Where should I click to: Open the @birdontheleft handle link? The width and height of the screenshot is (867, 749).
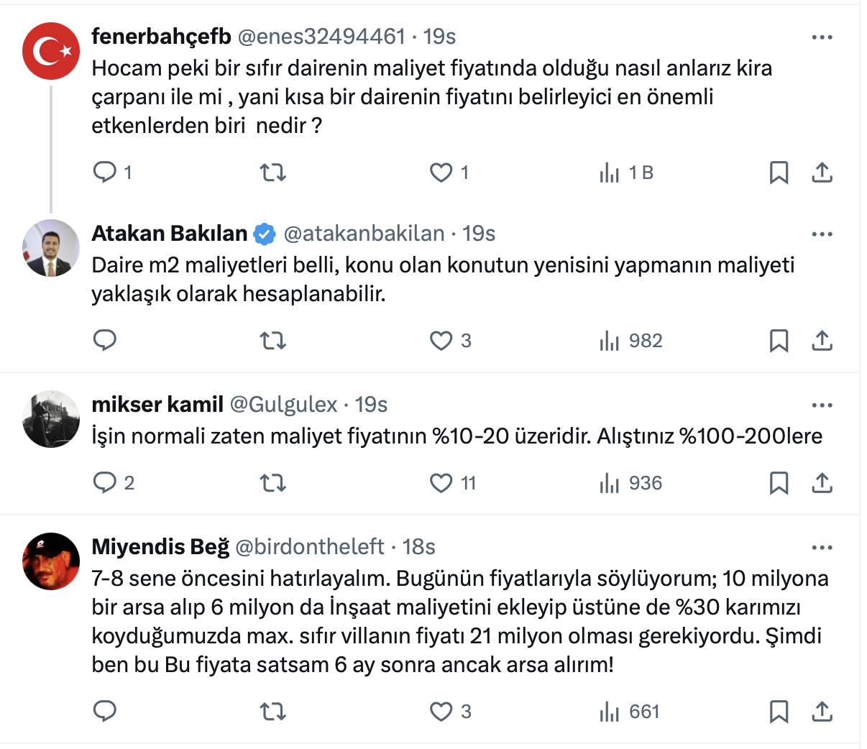click(x=310, y=547)
